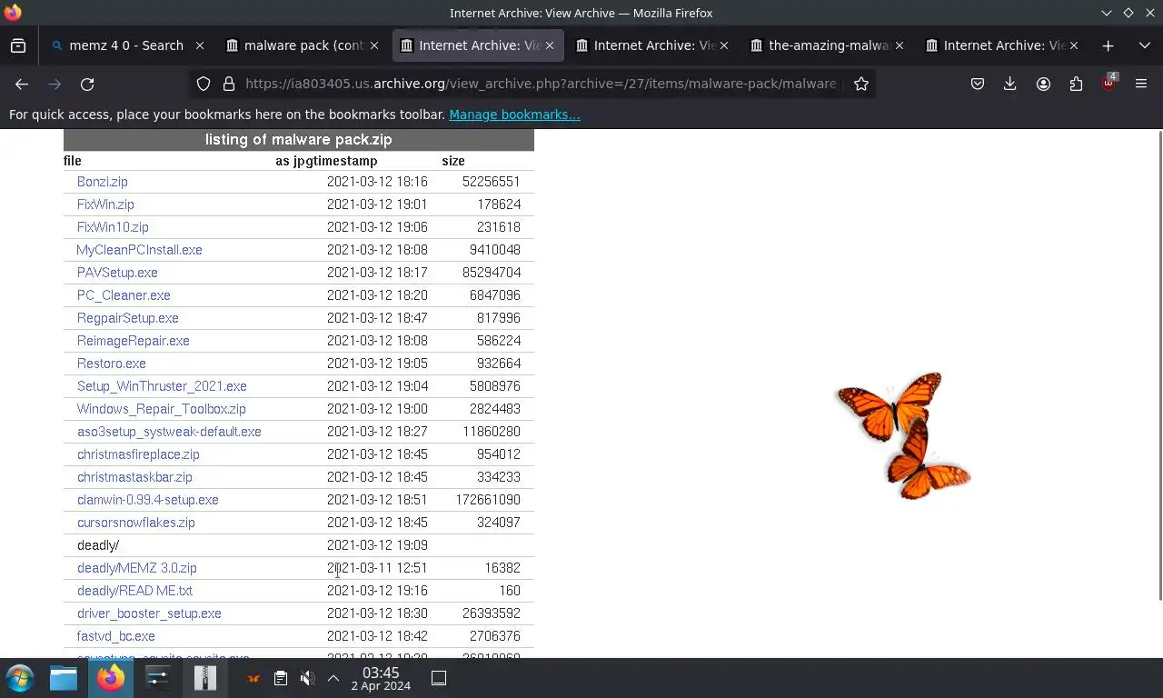Open the Firefox View icon in tab bar
This screenshot has height=698, width=1163.
coord(18,45)
